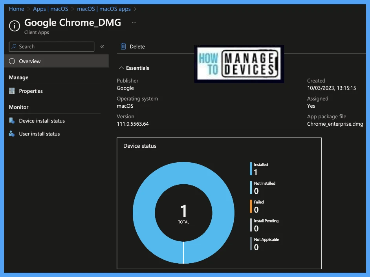This screenshot has height=277, width=370.
Task: Click the trash can Delete icon
Action: pos(123,46)
